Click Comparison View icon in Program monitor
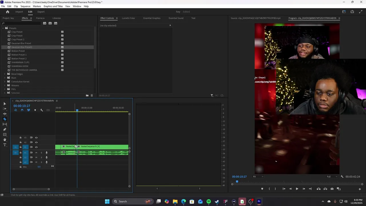Viewport: 366px width, 206px height. 339,189
